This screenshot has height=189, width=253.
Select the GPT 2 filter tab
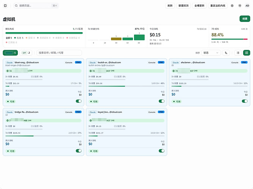pyautogui.click(x=26, y=53)
